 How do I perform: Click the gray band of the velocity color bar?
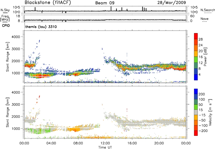click(x=196, y=112)
